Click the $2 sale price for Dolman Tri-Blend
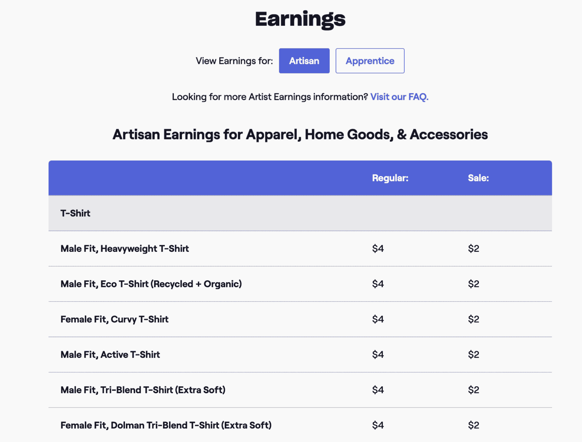Viewport: 582px width, 442px height. pos(473,425)
